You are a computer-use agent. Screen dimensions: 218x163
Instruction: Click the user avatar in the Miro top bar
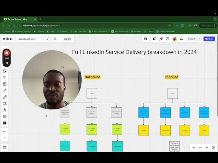pyautogui.click(x=174, y=39)
